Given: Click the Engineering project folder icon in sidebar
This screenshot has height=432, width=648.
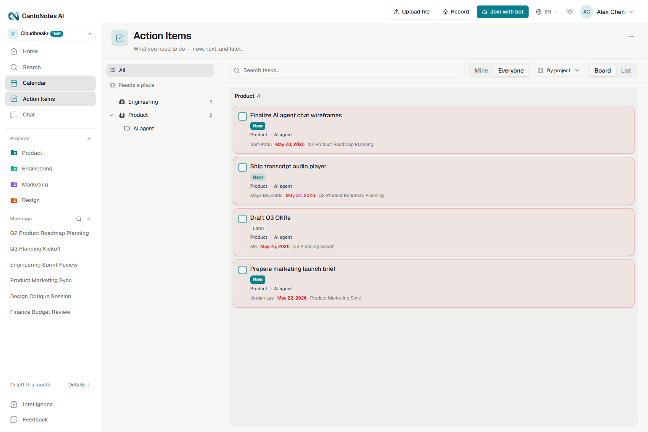Looking at the screenshot, I should tap(14, 169).
